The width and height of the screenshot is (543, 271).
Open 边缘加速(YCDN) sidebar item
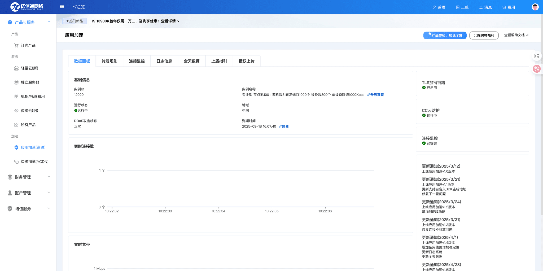pos(34,161)
